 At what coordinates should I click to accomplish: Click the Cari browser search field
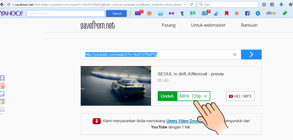tap(228, 4)
